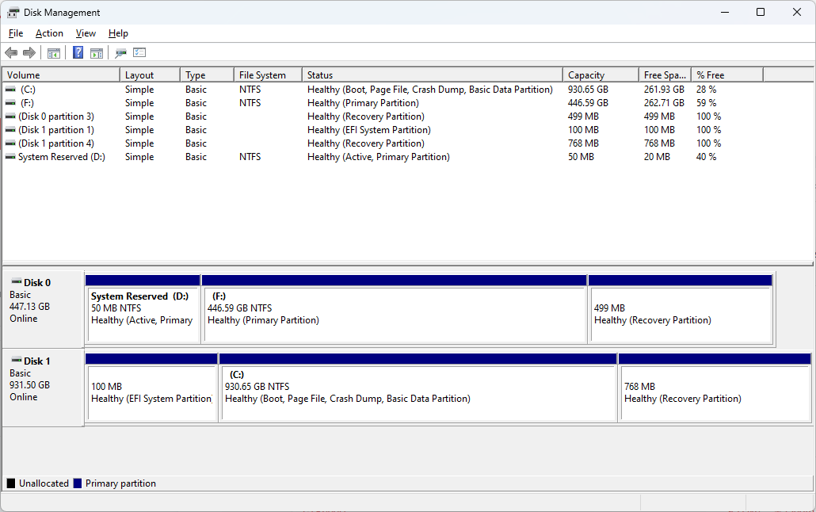Screen dimensions: 816x512
Task: Click the blue Primary partition legend swatch
Action: (x=78, y=483)
